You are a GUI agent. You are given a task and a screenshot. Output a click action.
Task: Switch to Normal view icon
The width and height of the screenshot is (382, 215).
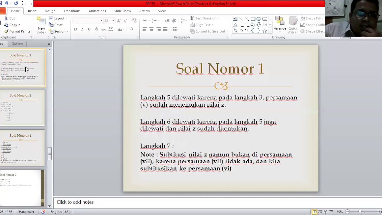click(315, 212)
